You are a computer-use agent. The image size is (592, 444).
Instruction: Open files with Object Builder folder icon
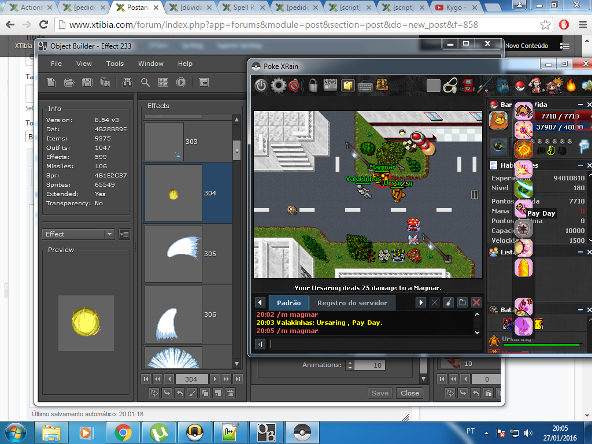click(69, 82)
